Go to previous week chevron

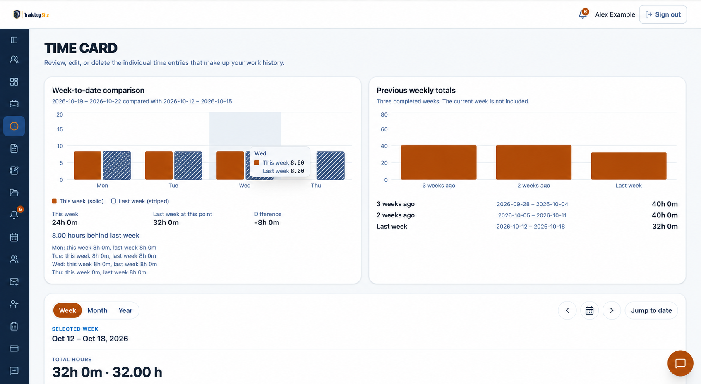pyautogui.click(x=567, y=310)
